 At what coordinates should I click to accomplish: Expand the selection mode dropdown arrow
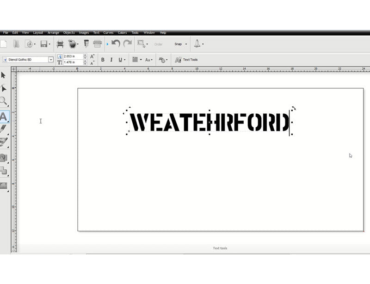coord(147,44)
